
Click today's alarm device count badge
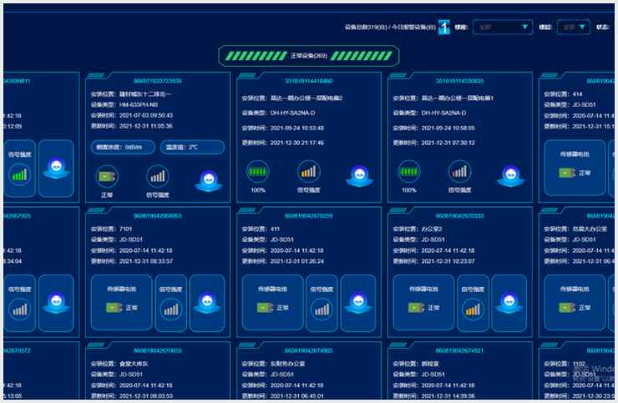(x=444, y=27)
